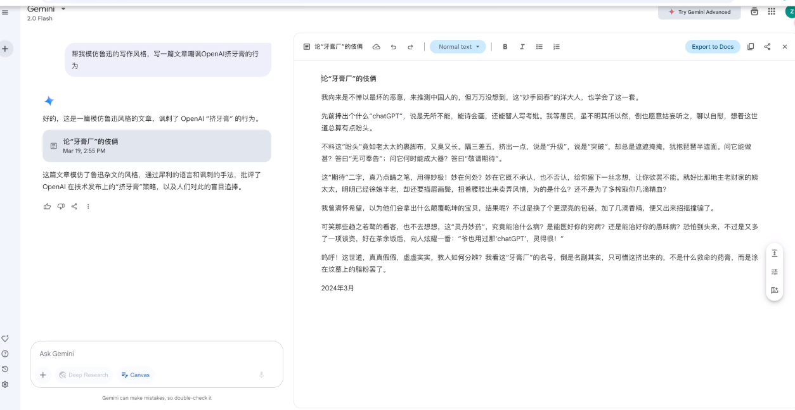Image resolution: width=795 pixels, height=410 pixels.
Task: Open Settings gear in sidebar
Action: [x=5, y=384]
